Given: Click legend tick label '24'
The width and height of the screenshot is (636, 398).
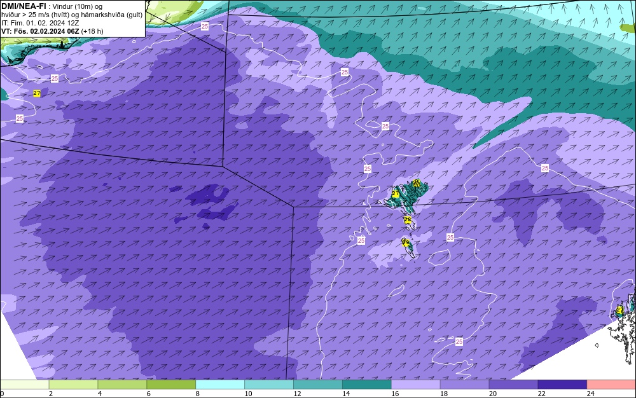Looking at the screenshot, I should tap(591, 394).
